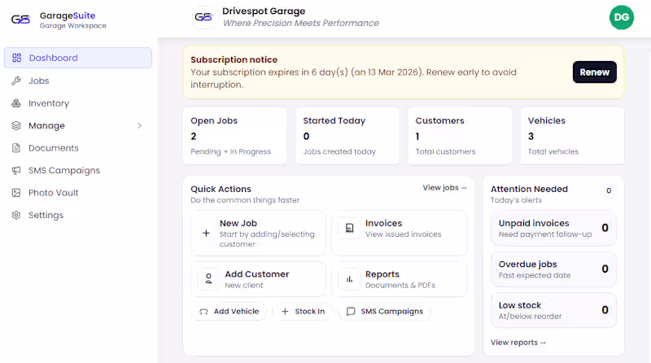
Task: Click the SMS Campaigns megaphone icon
Action: point(16,170)
